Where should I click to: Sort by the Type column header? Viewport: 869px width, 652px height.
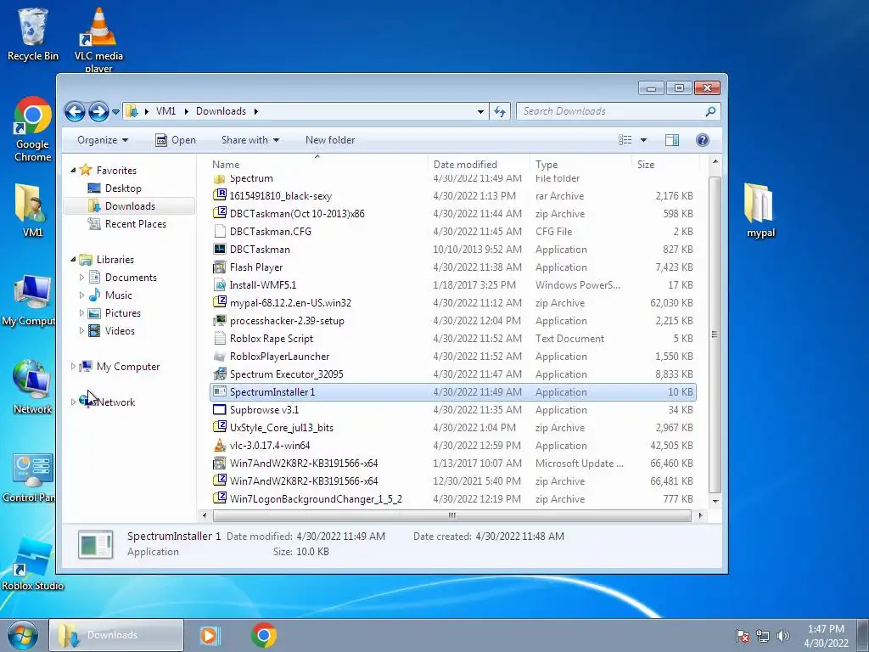[x=580, y=164]
